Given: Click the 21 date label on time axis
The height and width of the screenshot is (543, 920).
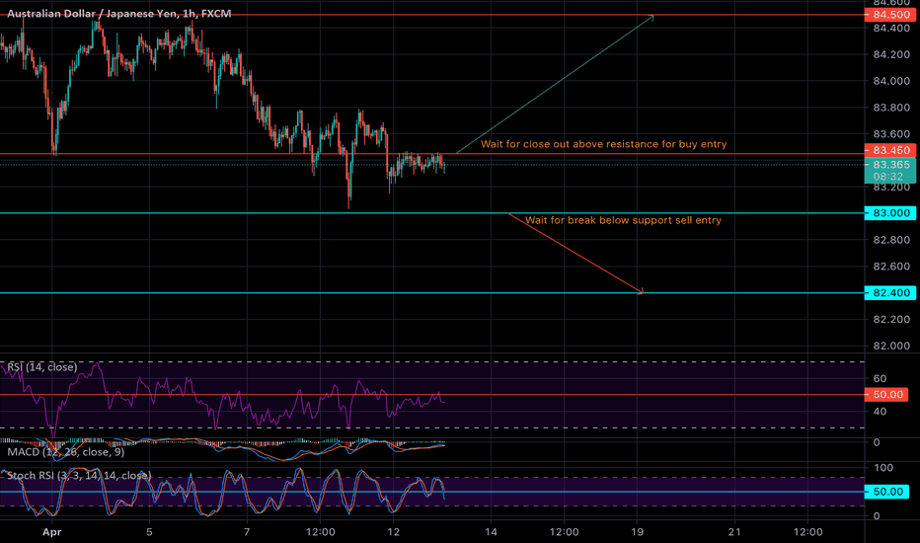Looking at the screenshot, I should point(734,532).
